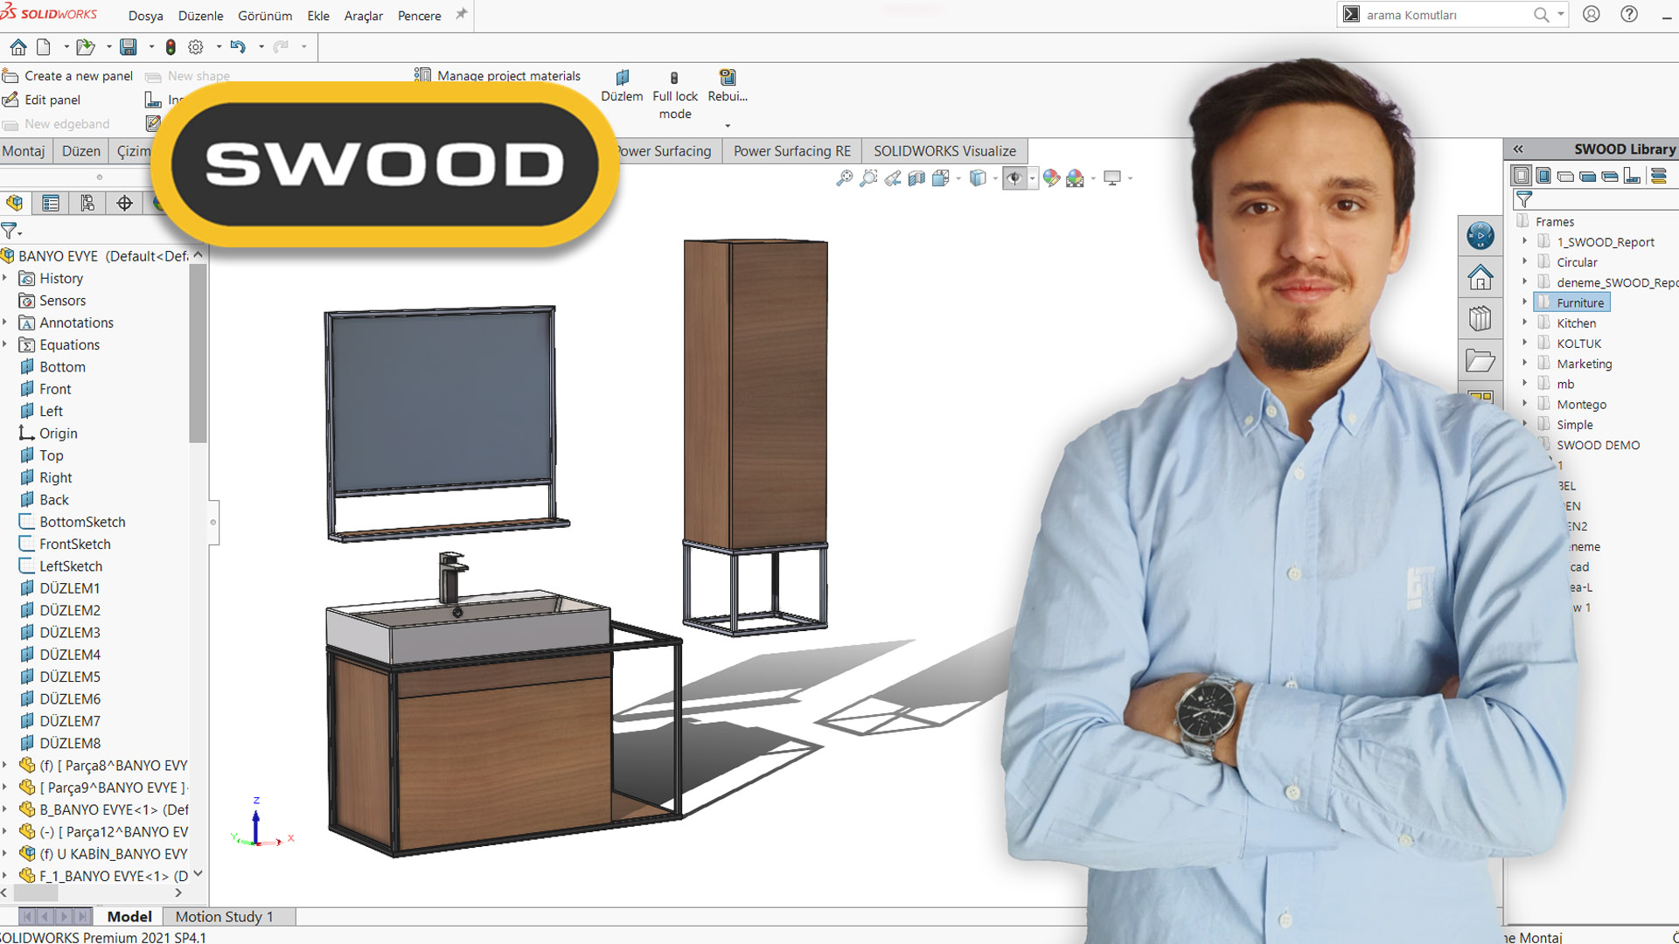Activate the Section View tool
1679x944 pixels.
pyautogui.click(x=916, y=178)
